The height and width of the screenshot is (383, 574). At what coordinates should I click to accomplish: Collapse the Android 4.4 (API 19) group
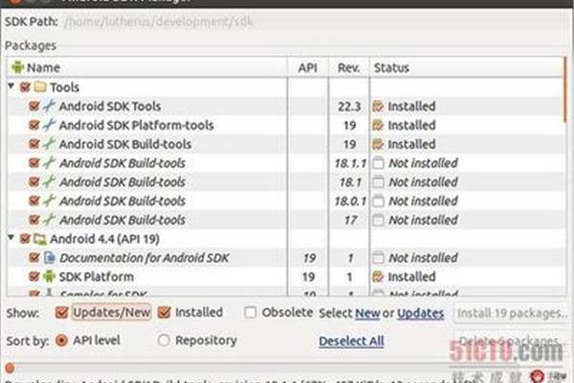[11, 237]
